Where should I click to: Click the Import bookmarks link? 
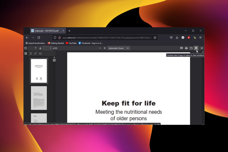[x=36, y=43]
